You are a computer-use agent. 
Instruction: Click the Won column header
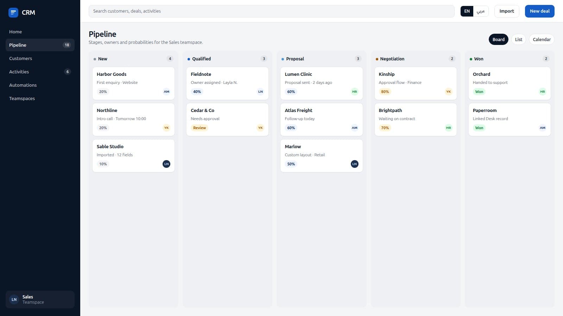point(510,59)
